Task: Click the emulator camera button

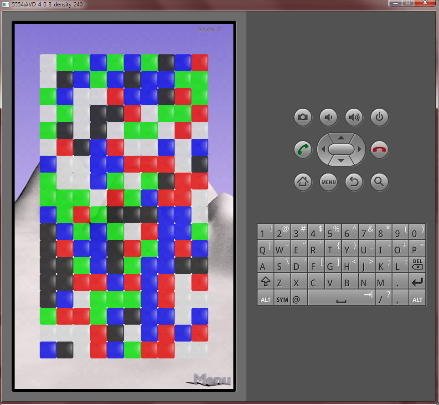Action: tap(303, 117)
